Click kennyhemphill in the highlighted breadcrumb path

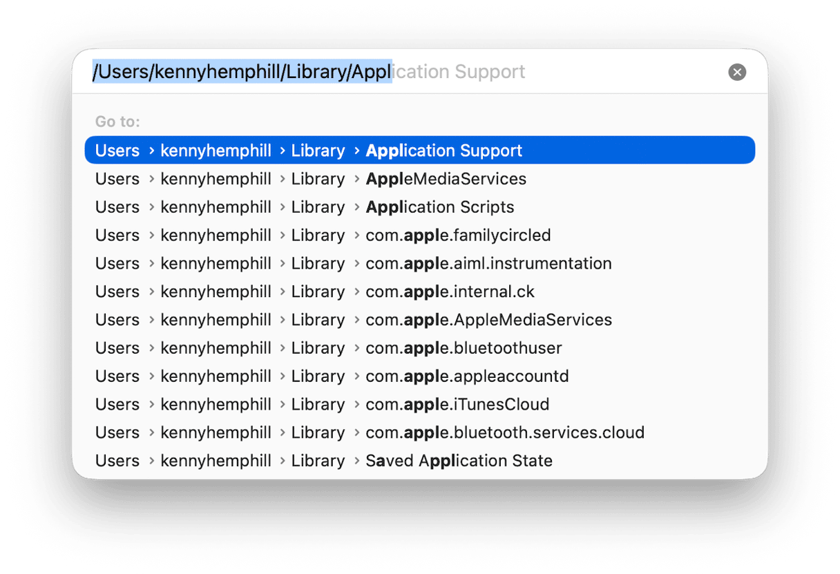pos(216,151)
